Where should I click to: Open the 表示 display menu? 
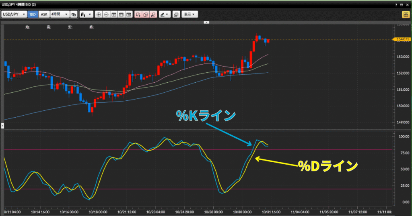tap(189, 14)
